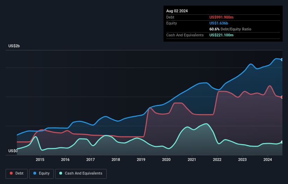The height and width of the screenshot is (184, 288).
Task: Toggle Cash And Equivalents legend button
Action: (81, 174)
